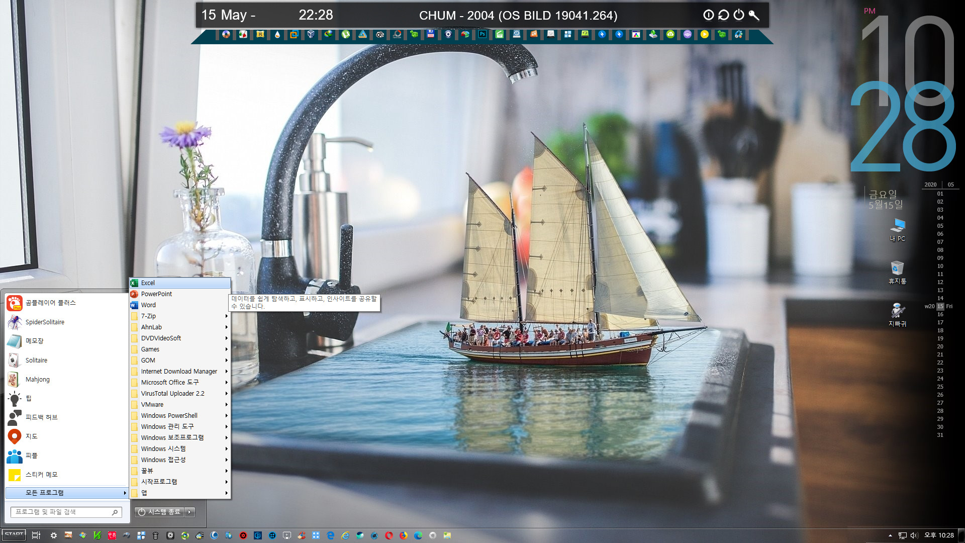Expand the Internet Download Manager folder

click(x=180, y=372)
